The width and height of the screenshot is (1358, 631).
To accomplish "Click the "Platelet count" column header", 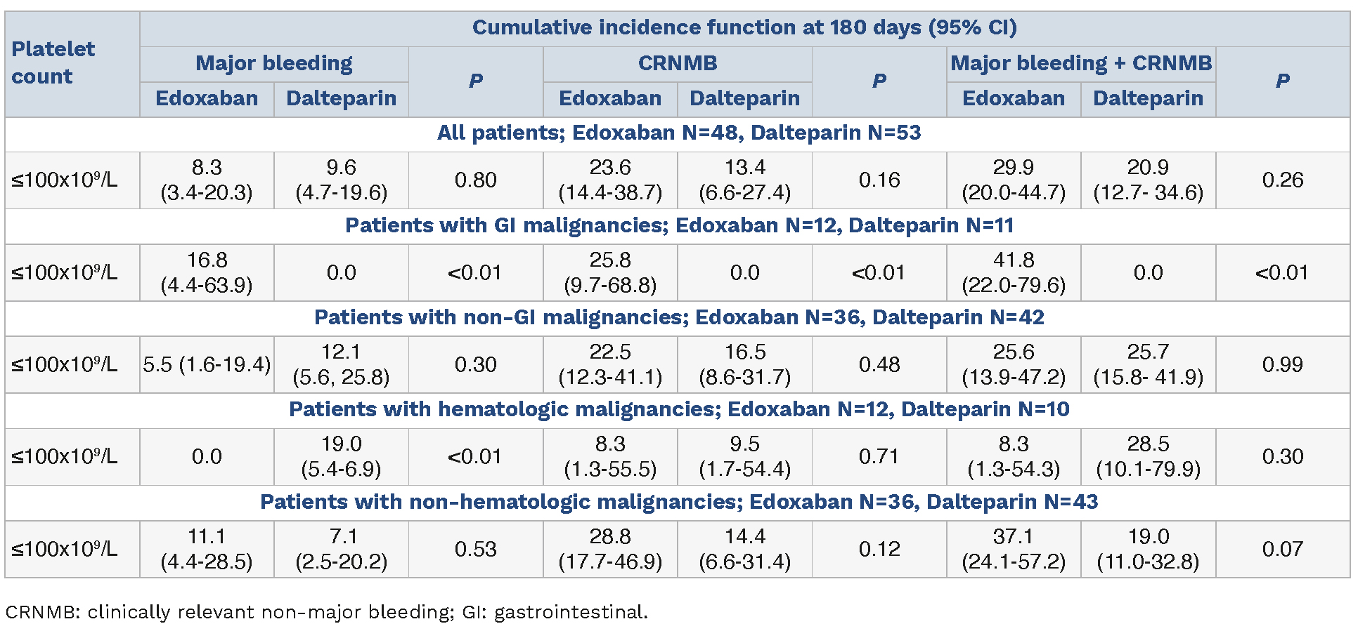I will (x=53, y=63).
